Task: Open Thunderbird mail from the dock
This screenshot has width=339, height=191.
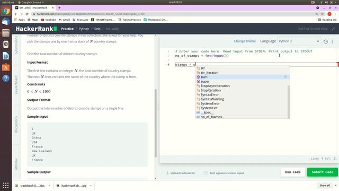Action: tap(6, 22)
